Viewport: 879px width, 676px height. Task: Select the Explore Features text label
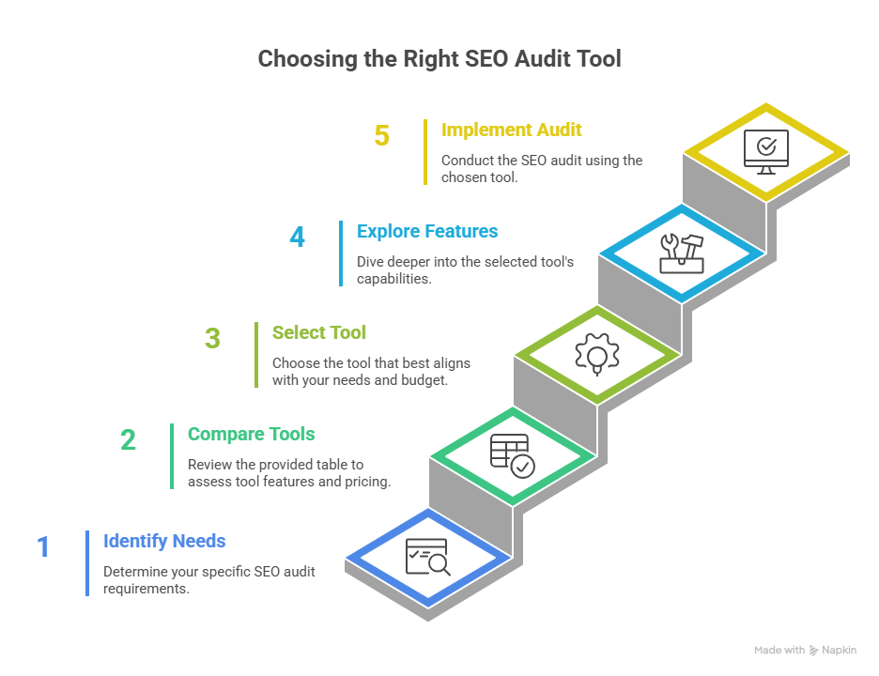(x=427, y=231)
